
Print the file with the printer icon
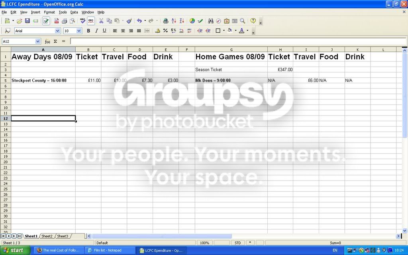64,21
